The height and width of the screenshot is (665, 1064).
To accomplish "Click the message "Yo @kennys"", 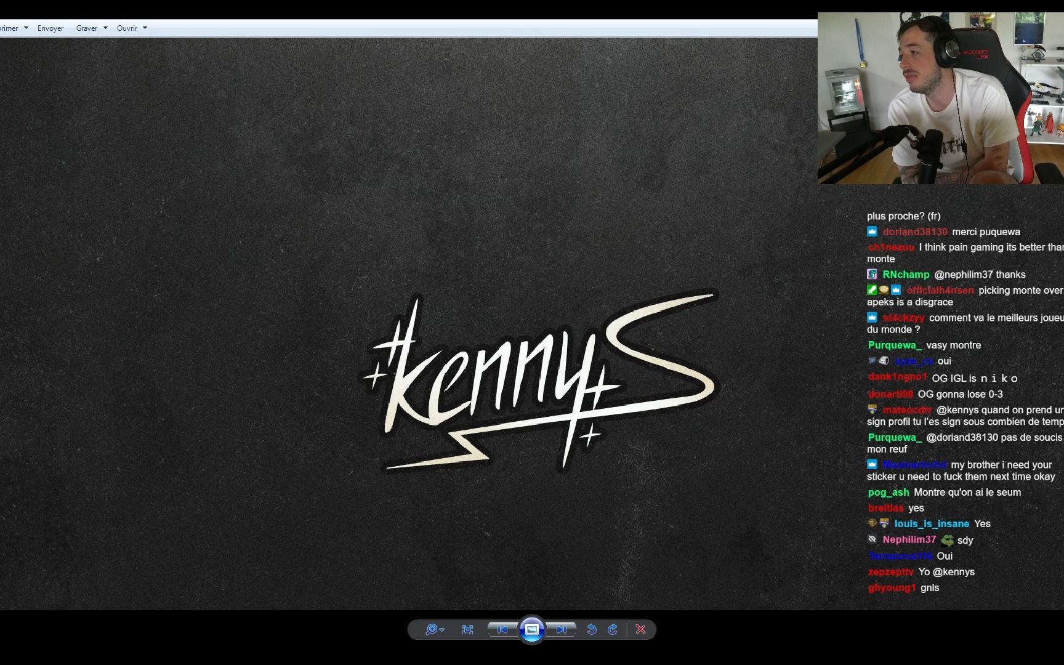I will click(x=946, y=572).
